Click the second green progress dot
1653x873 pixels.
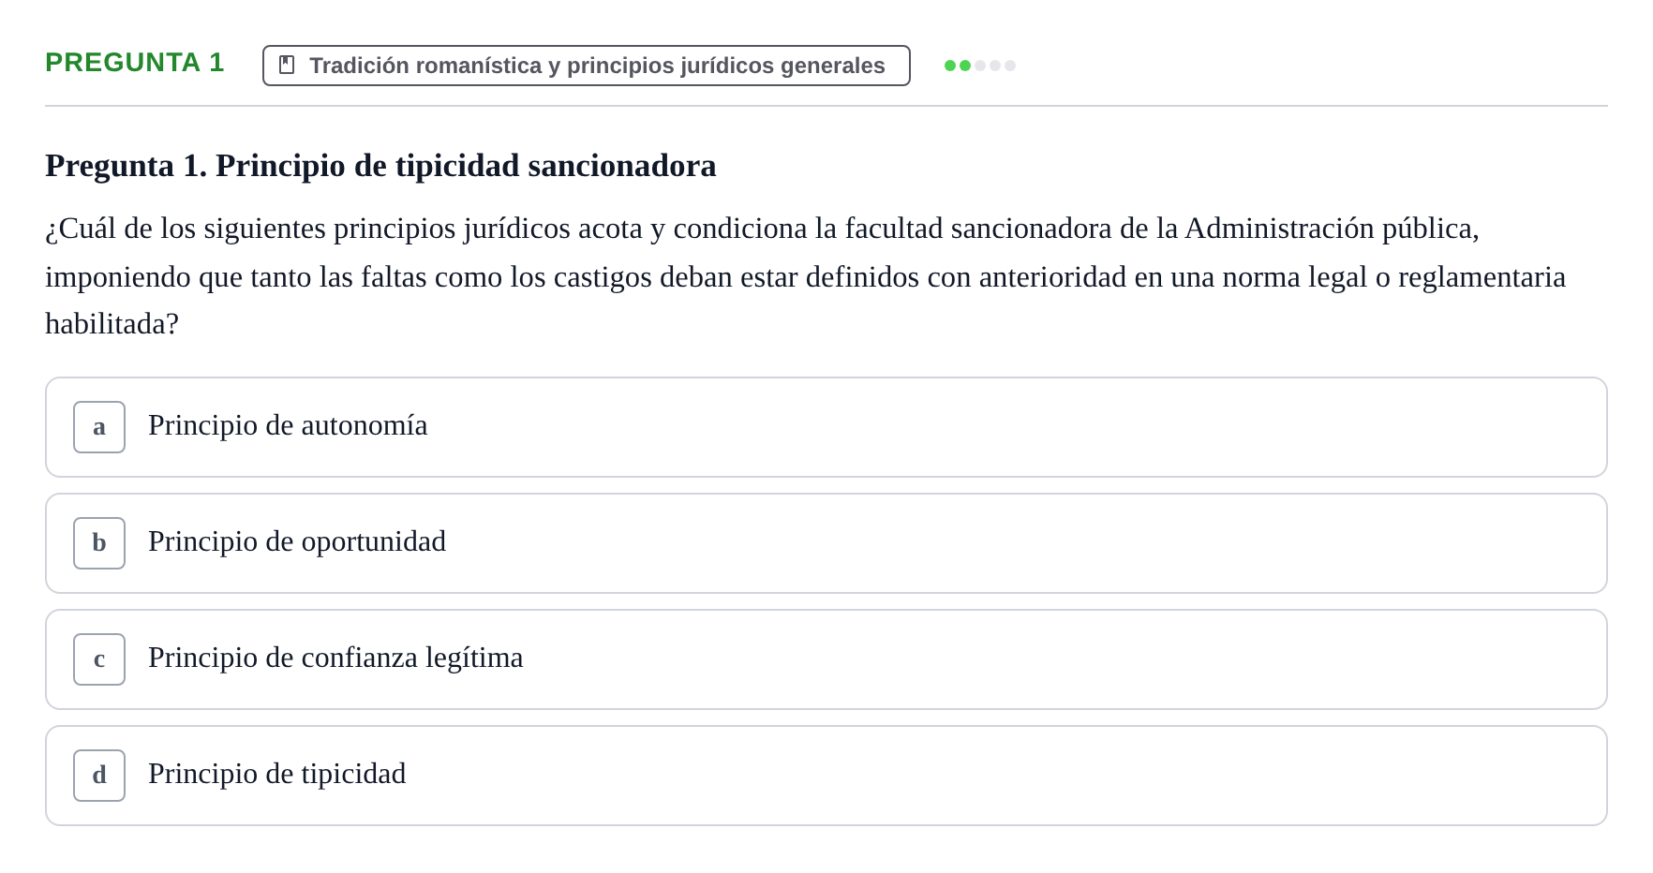pos(965,66)
